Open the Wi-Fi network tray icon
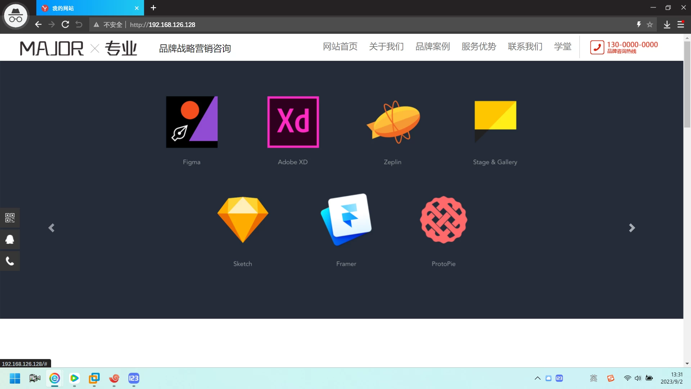 (x=627, y=378)
